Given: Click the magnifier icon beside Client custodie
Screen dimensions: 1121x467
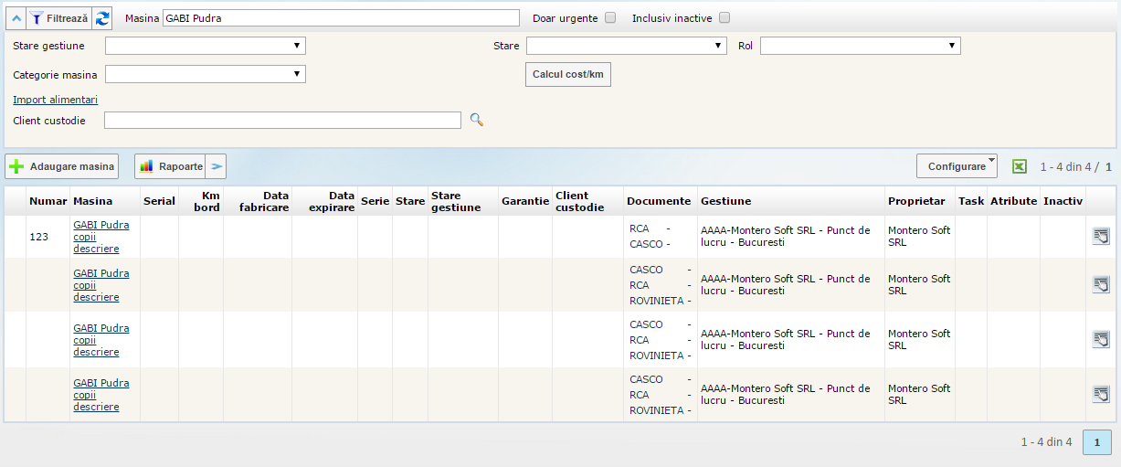Looking at the screenshot, I should (476, 120).
